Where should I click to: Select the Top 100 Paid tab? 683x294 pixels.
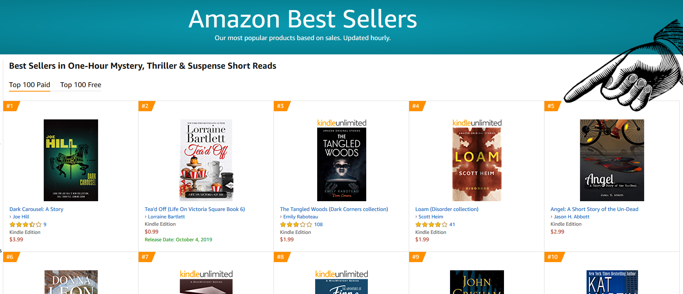[x=29, y=85]
